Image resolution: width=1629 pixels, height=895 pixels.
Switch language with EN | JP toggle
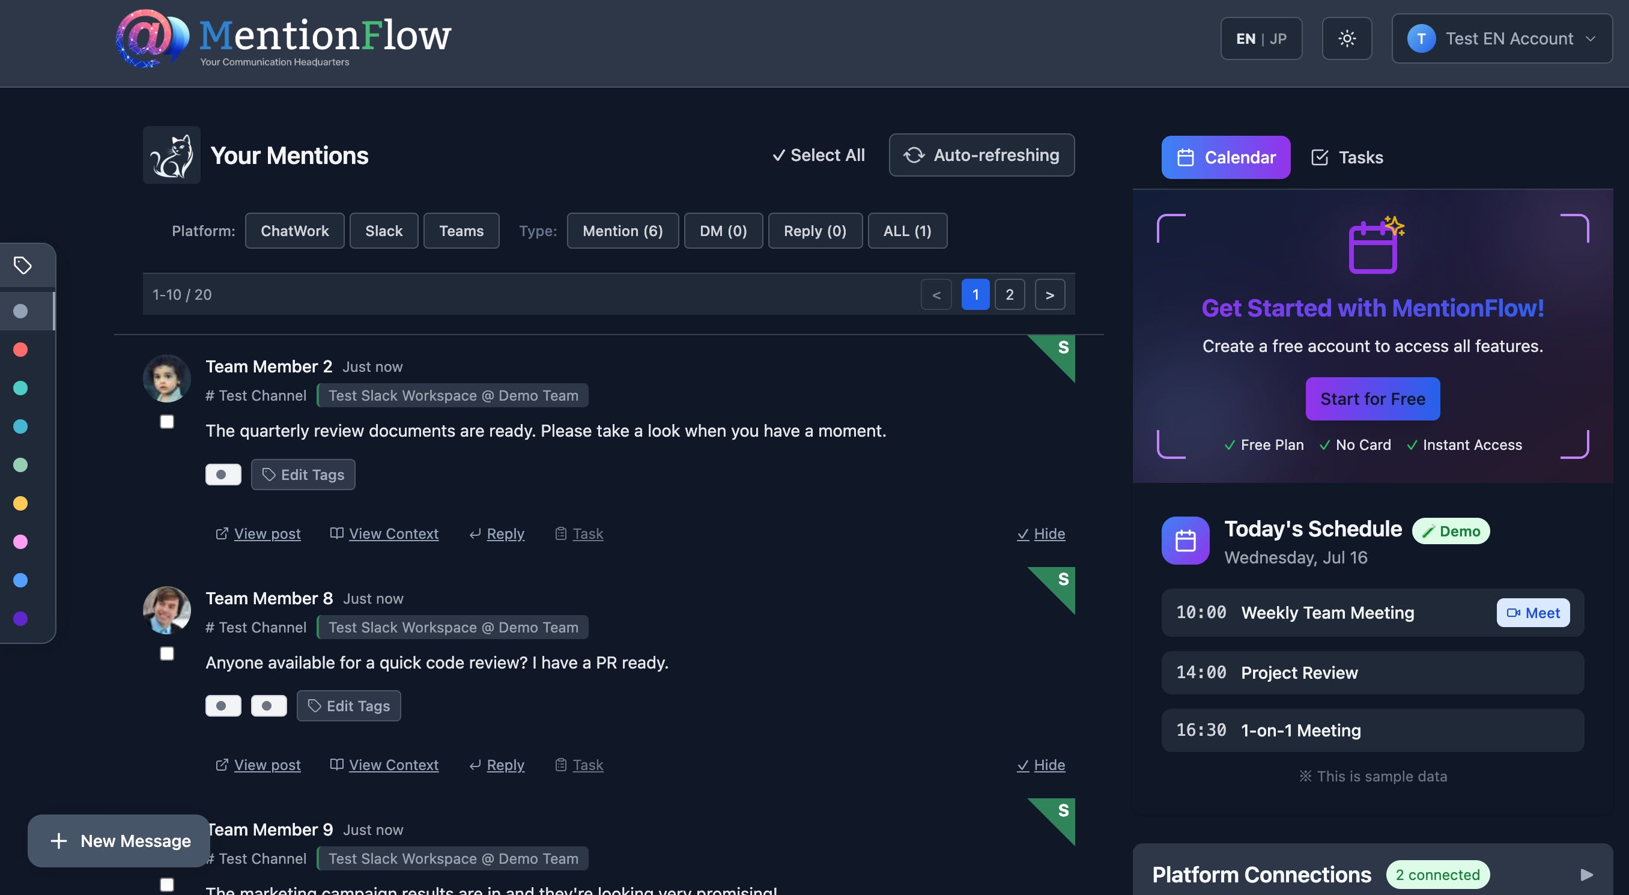(1261, 38)
